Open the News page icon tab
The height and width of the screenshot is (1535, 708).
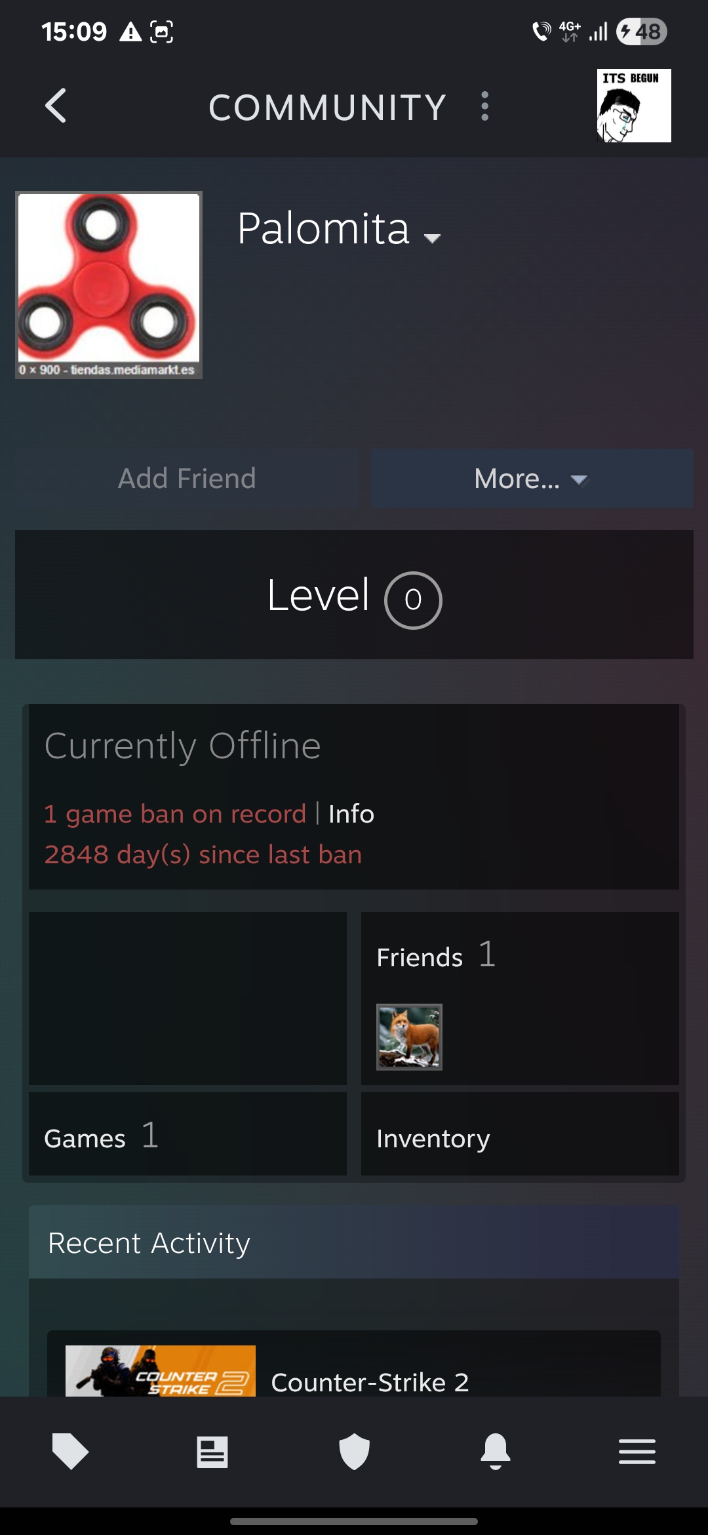point(212,1451)
